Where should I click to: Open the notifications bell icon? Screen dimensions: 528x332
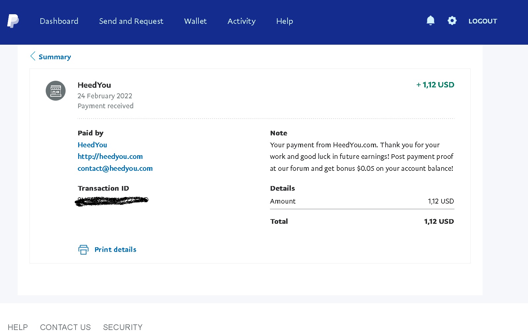click(x=430, y=21)
